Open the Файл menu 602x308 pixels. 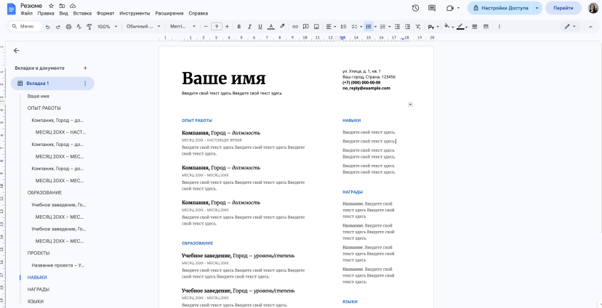(26, 13)
